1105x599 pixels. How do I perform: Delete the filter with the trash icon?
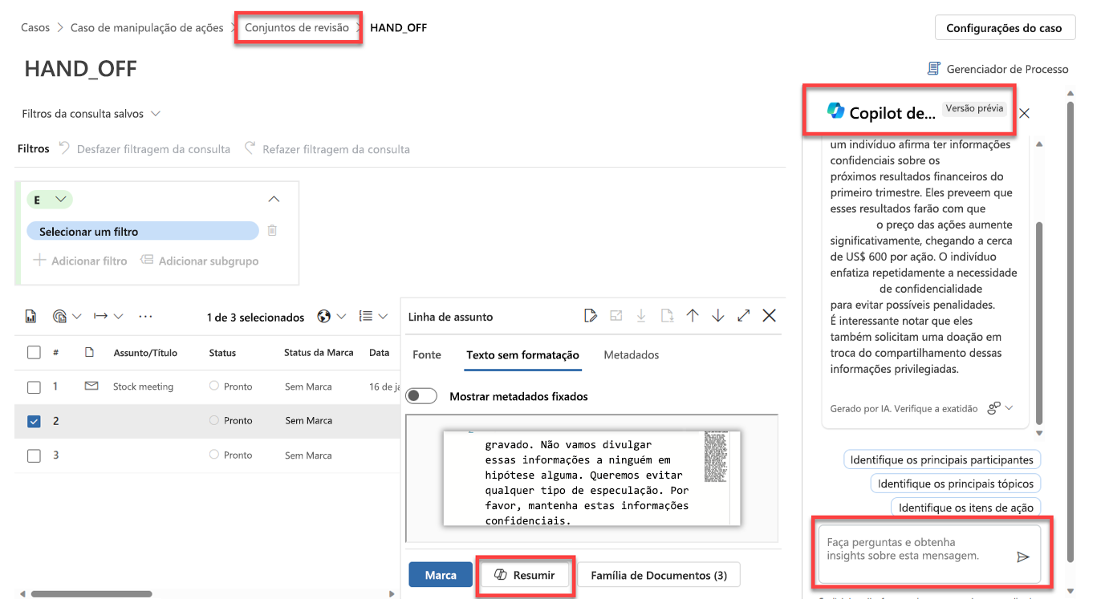pyautogui.click(x=272, y=231)
